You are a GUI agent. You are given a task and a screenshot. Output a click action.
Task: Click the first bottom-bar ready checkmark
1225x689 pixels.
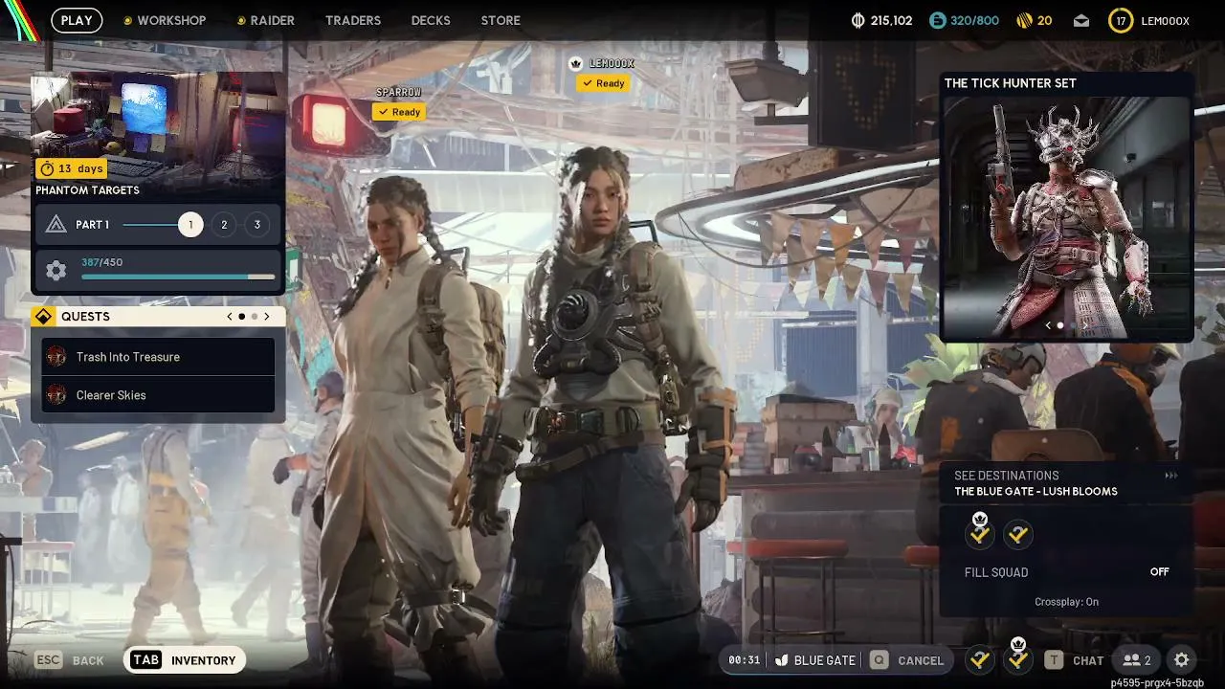point(980,660)
